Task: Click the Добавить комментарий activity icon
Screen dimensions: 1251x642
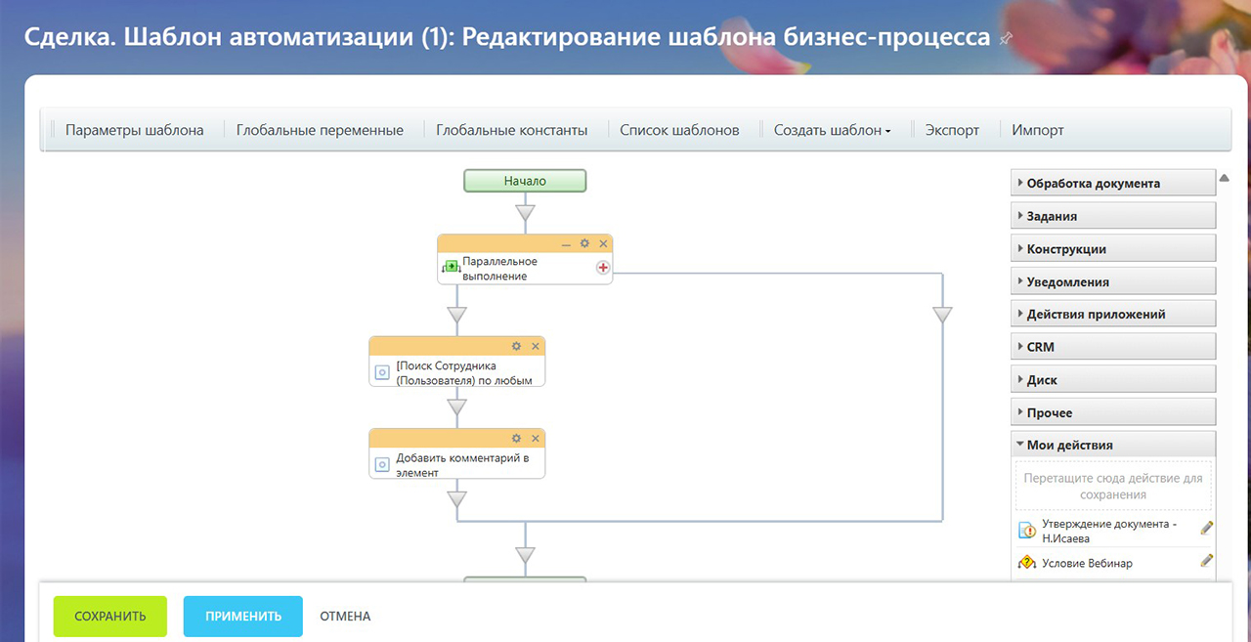Action: click(x=383, y=464)
